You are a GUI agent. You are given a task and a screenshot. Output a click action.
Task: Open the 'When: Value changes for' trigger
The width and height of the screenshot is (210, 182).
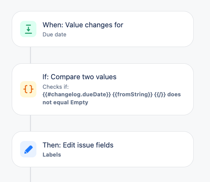pyautogui.click(x=83, y=25)
